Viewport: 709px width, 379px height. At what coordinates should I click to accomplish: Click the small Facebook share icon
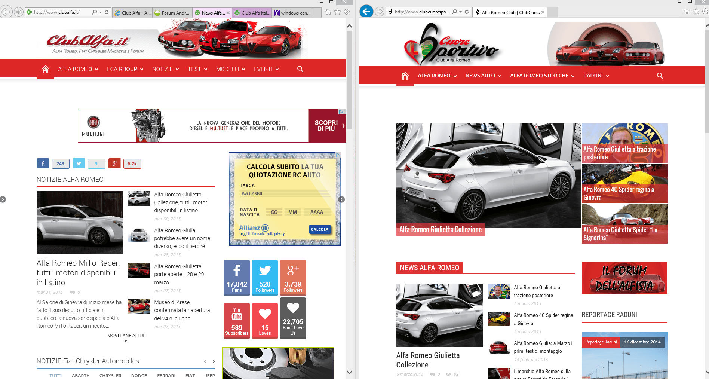point(43,163)
